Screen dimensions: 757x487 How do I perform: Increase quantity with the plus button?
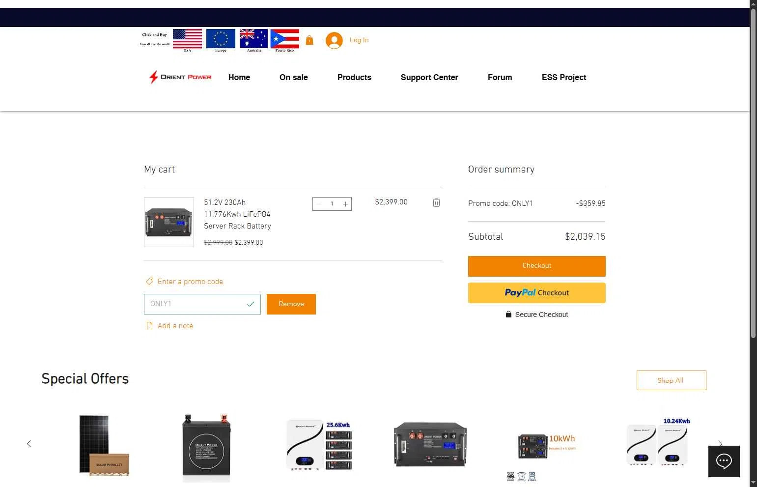point(345,204)
